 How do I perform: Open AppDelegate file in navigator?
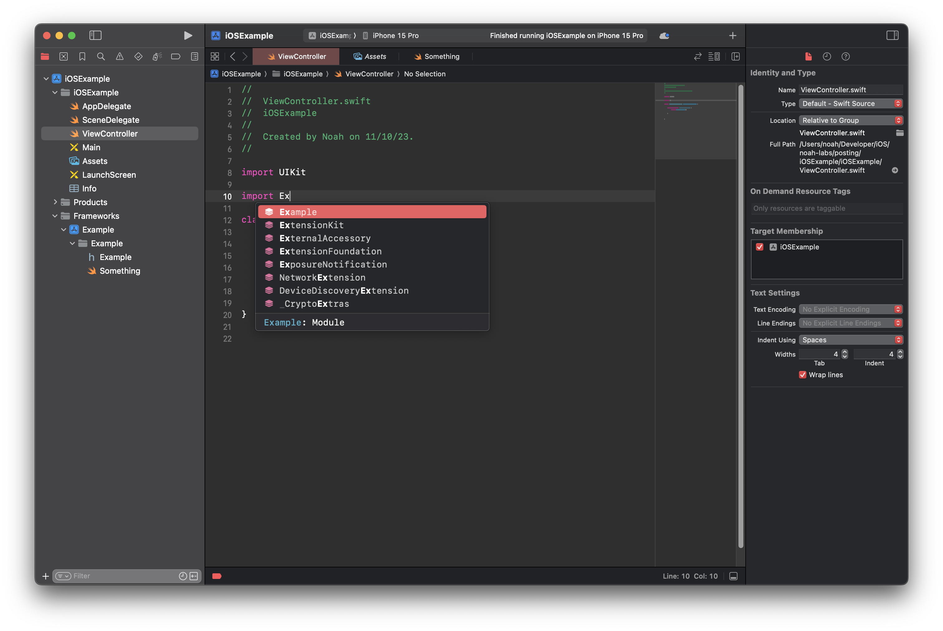106,106
